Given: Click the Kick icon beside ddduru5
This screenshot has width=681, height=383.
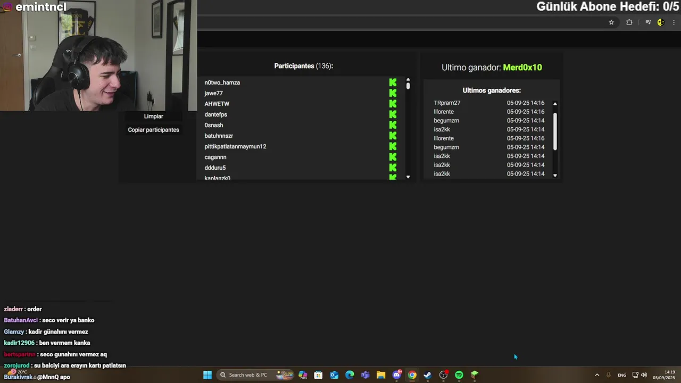Looking at the screenshot, I should (393, 168).
